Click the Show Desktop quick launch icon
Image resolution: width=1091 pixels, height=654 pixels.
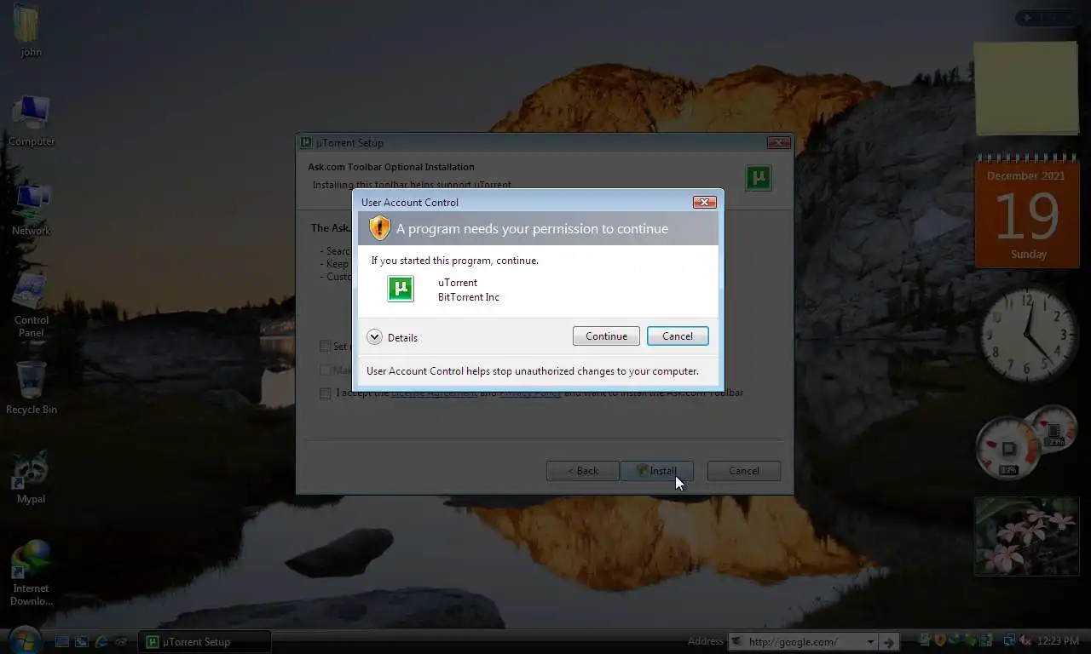point(62,642)
